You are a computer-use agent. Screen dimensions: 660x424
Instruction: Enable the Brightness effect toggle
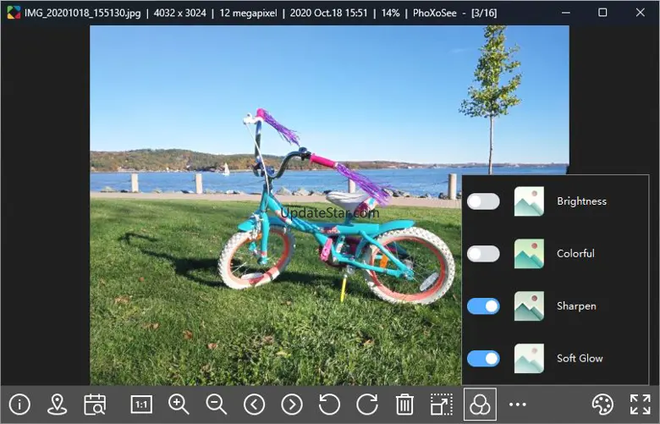[483, 201]
